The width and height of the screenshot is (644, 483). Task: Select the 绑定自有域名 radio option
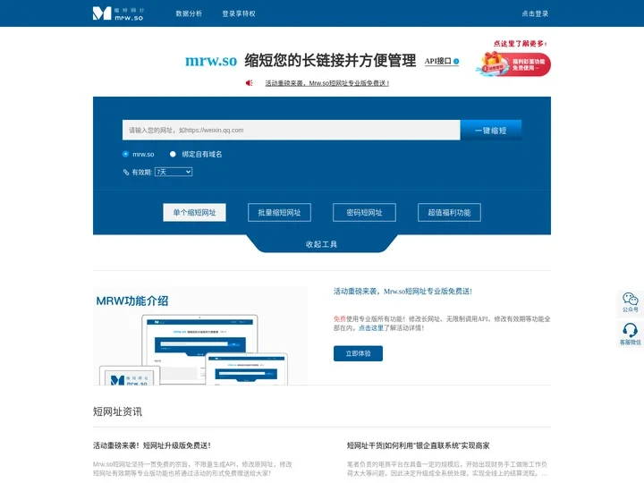pos(173,154)
